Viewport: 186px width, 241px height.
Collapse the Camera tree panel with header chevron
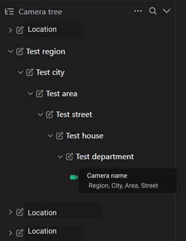click(167, 11)
